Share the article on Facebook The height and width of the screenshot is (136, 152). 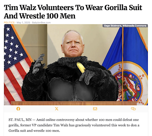click(18, 109)
